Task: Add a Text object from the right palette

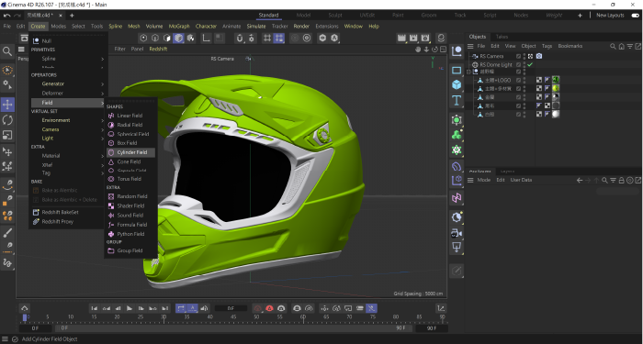Action: (x=457, y=100)
